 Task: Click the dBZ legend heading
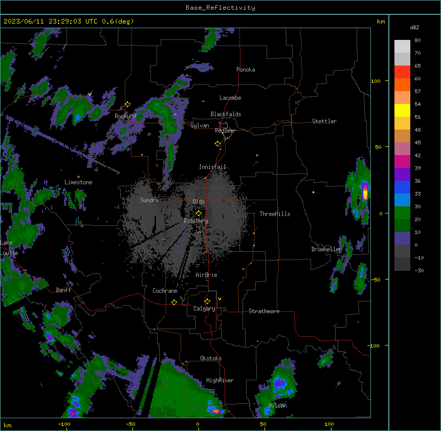coord(414,28)
